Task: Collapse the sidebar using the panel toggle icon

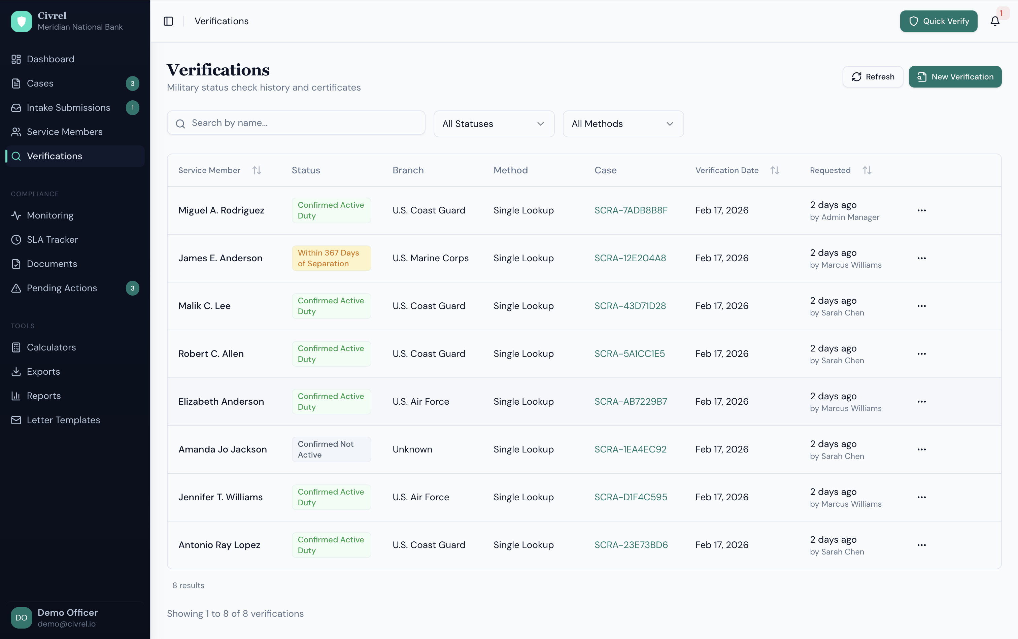Action: [x=168, y=21]
